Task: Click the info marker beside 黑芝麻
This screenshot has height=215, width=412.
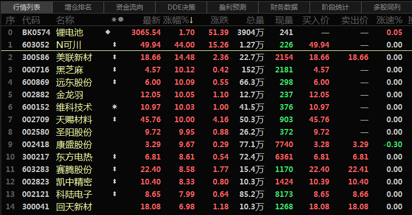Action: point(114,70)
